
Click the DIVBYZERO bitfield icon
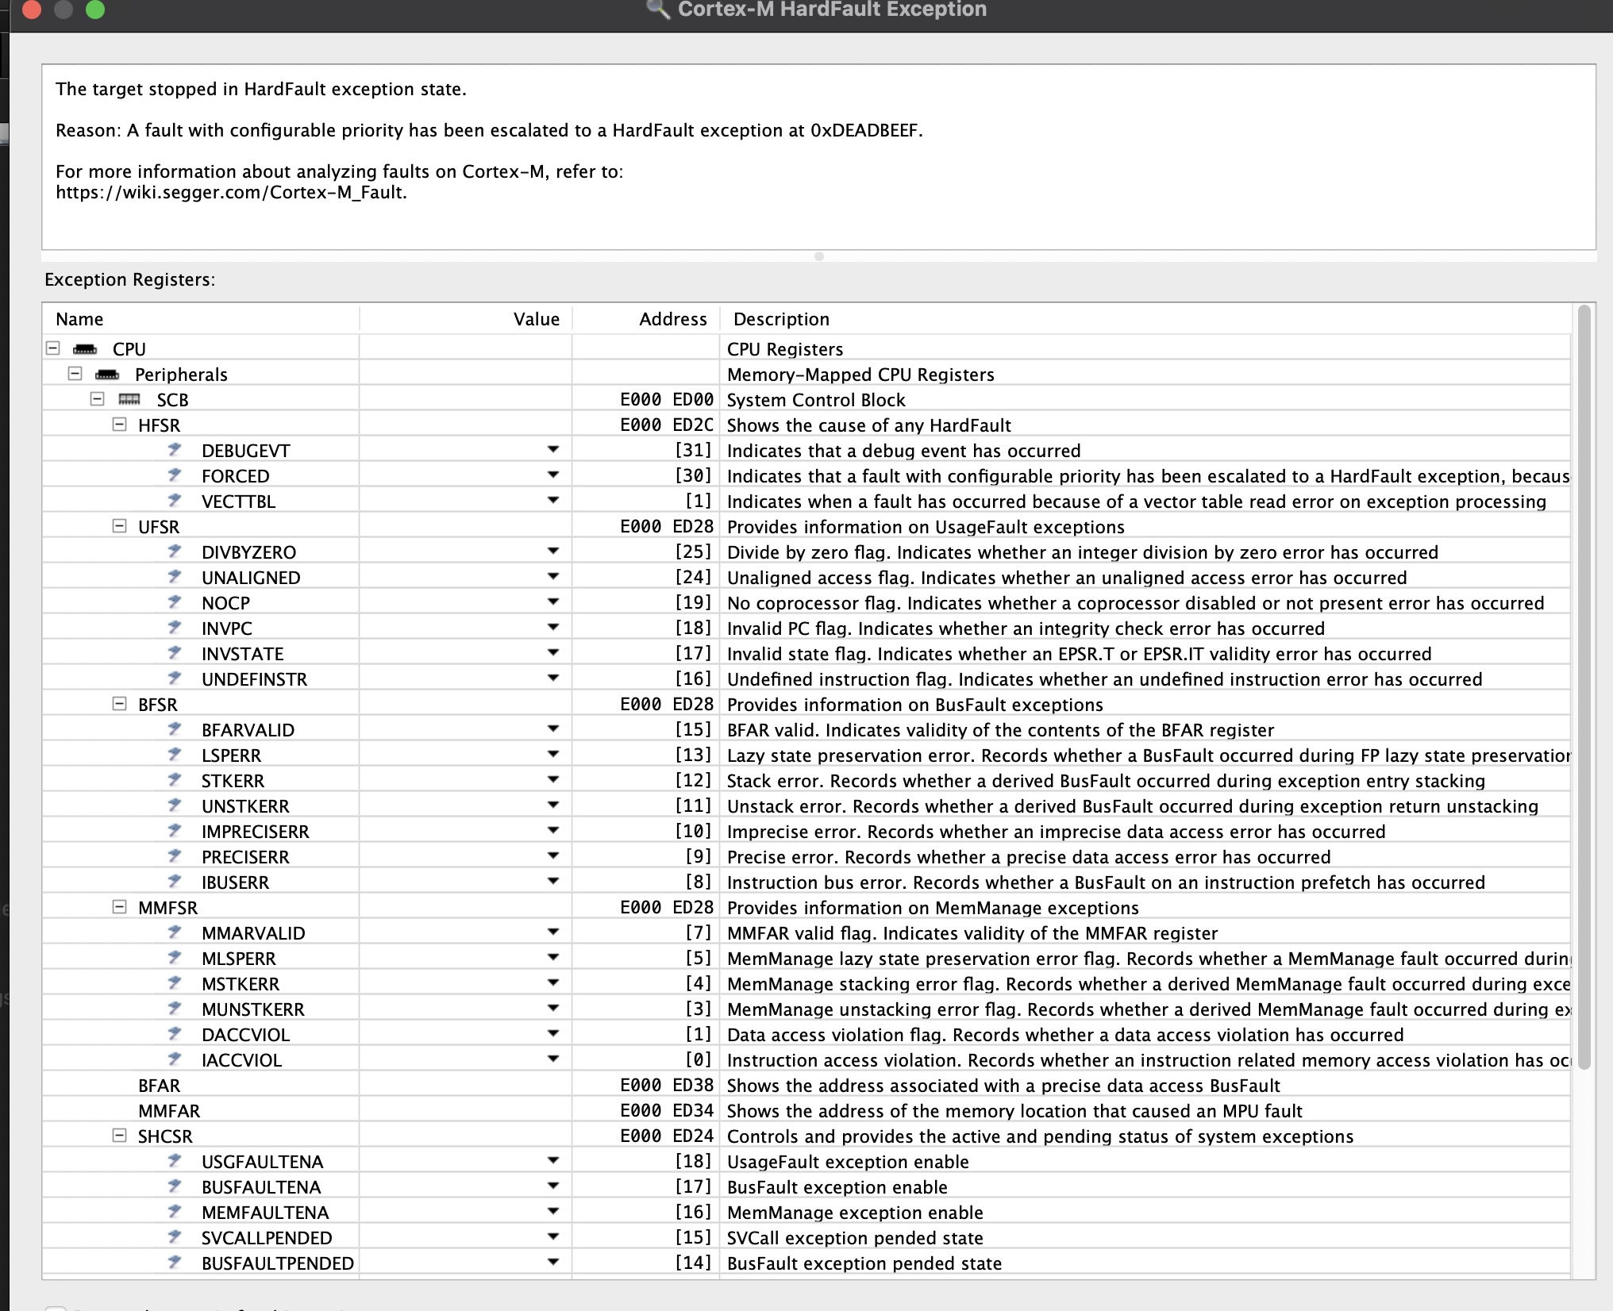175,552
